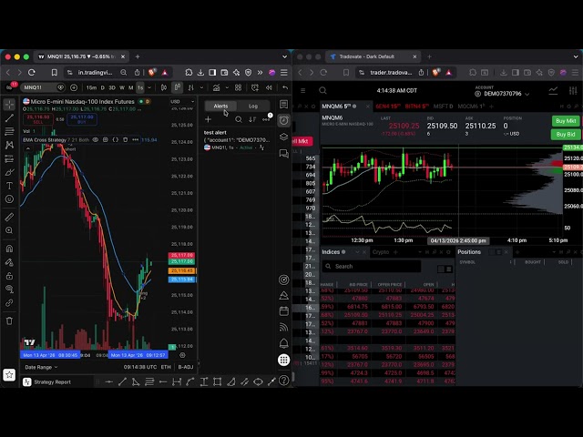Switch to the Alerts tab
This screenshot has height=437, width=583.
[220, 107]
